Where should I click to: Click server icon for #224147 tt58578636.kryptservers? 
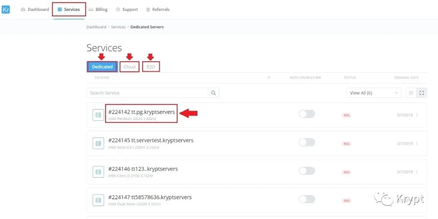tap(98, 200)
